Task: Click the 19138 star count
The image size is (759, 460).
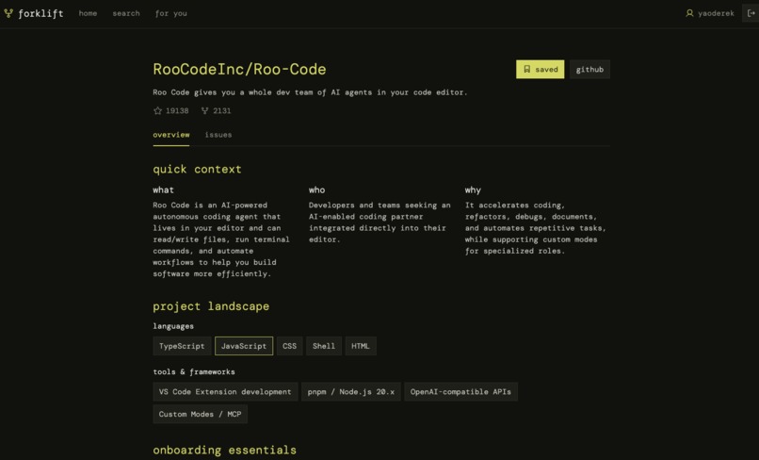Action: 177,111
